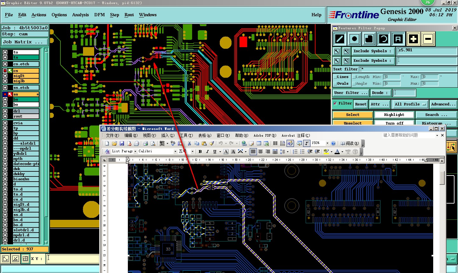458x273 pixels.
Task: Toggle the text features filter icon
Action: (x=398, y=39)
